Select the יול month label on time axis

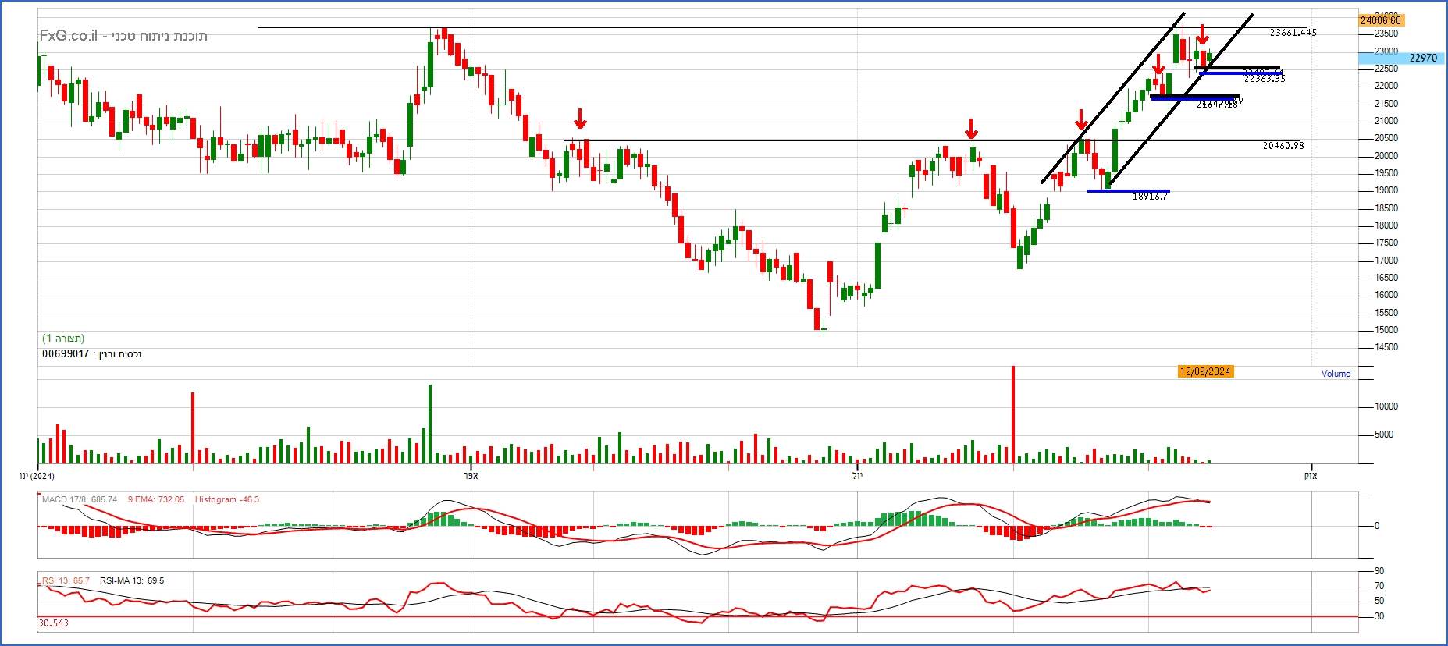coord(857,475)
